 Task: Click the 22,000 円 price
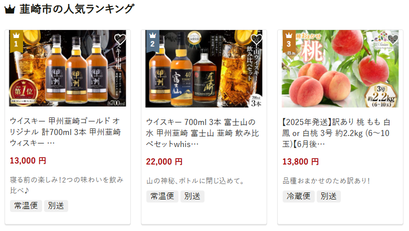point(164,162)
